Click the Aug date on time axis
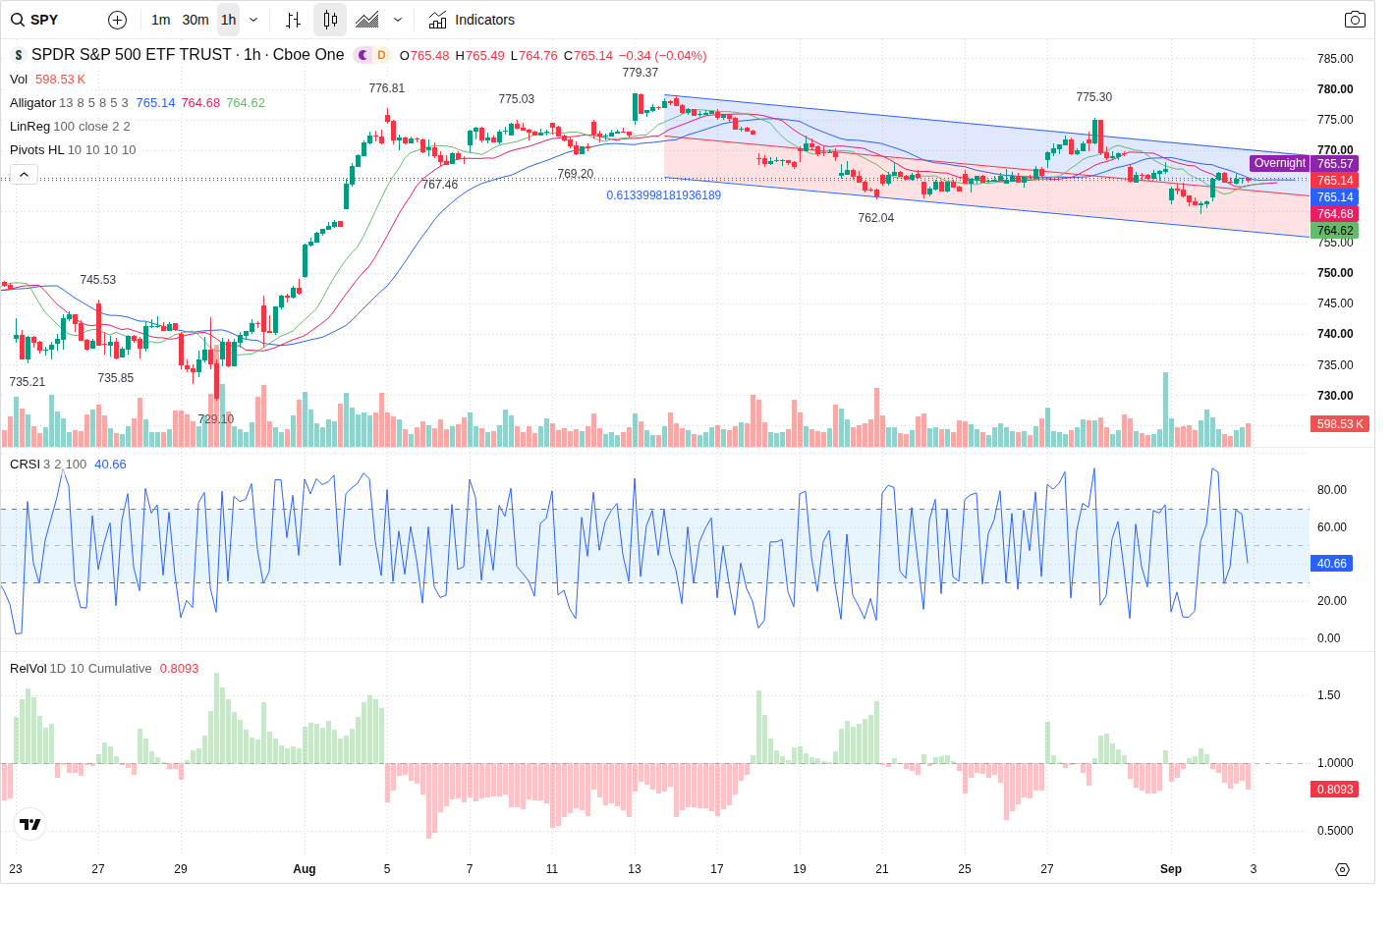The height and width of the screenshot is (933, 1395). tap(305, 869)
